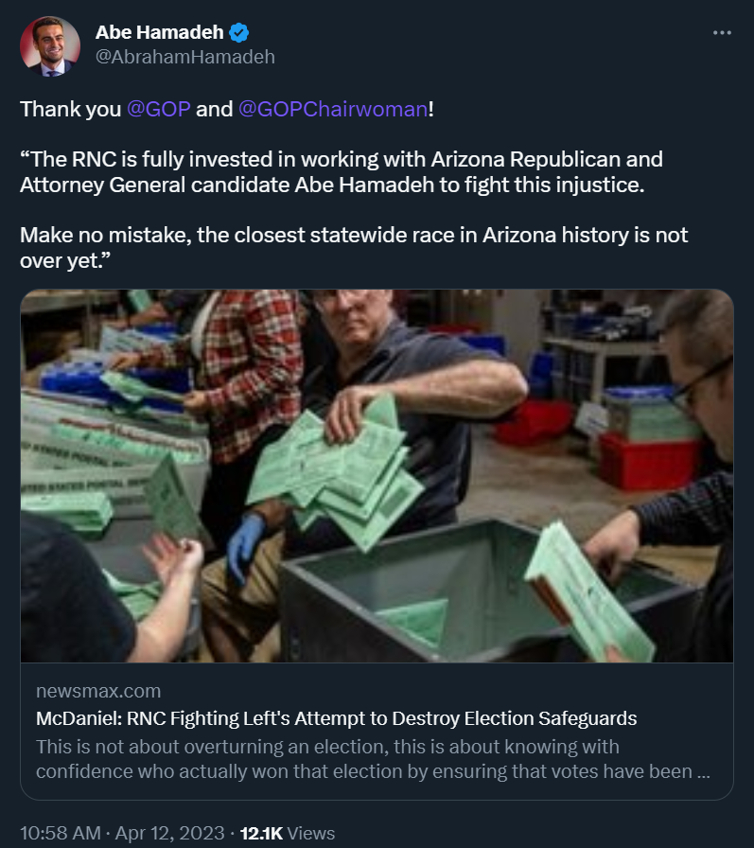Click the 10:58 AM timestamp
Image resolution: width=754 pixels, height=848 pixels.
tap(61, 833)
